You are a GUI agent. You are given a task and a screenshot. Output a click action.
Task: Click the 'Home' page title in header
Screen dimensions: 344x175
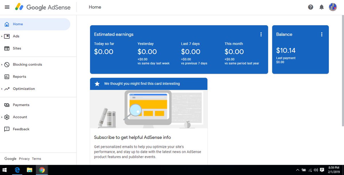coord(95,7)
